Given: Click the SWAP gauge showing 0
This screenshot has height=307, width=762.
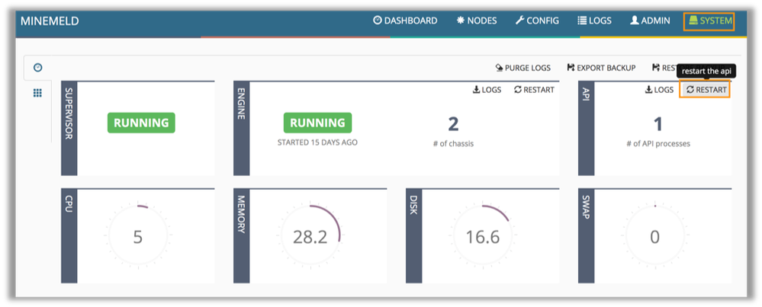Looking at the screenshot, I should [655, 237].
